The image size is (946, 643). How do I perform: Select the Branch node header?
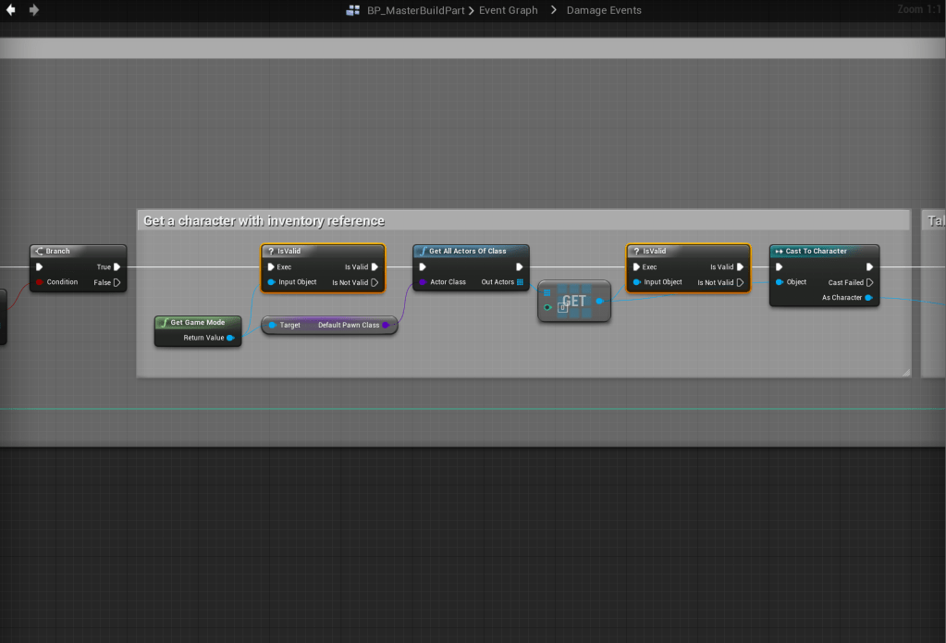pyautogui.click(x=77, y=251)
